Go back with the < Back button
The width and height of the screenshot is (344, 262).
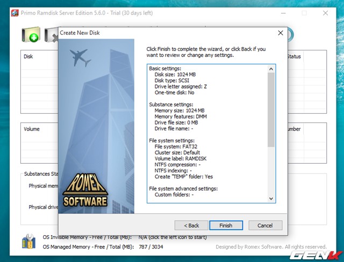click(x=191, y=225)
